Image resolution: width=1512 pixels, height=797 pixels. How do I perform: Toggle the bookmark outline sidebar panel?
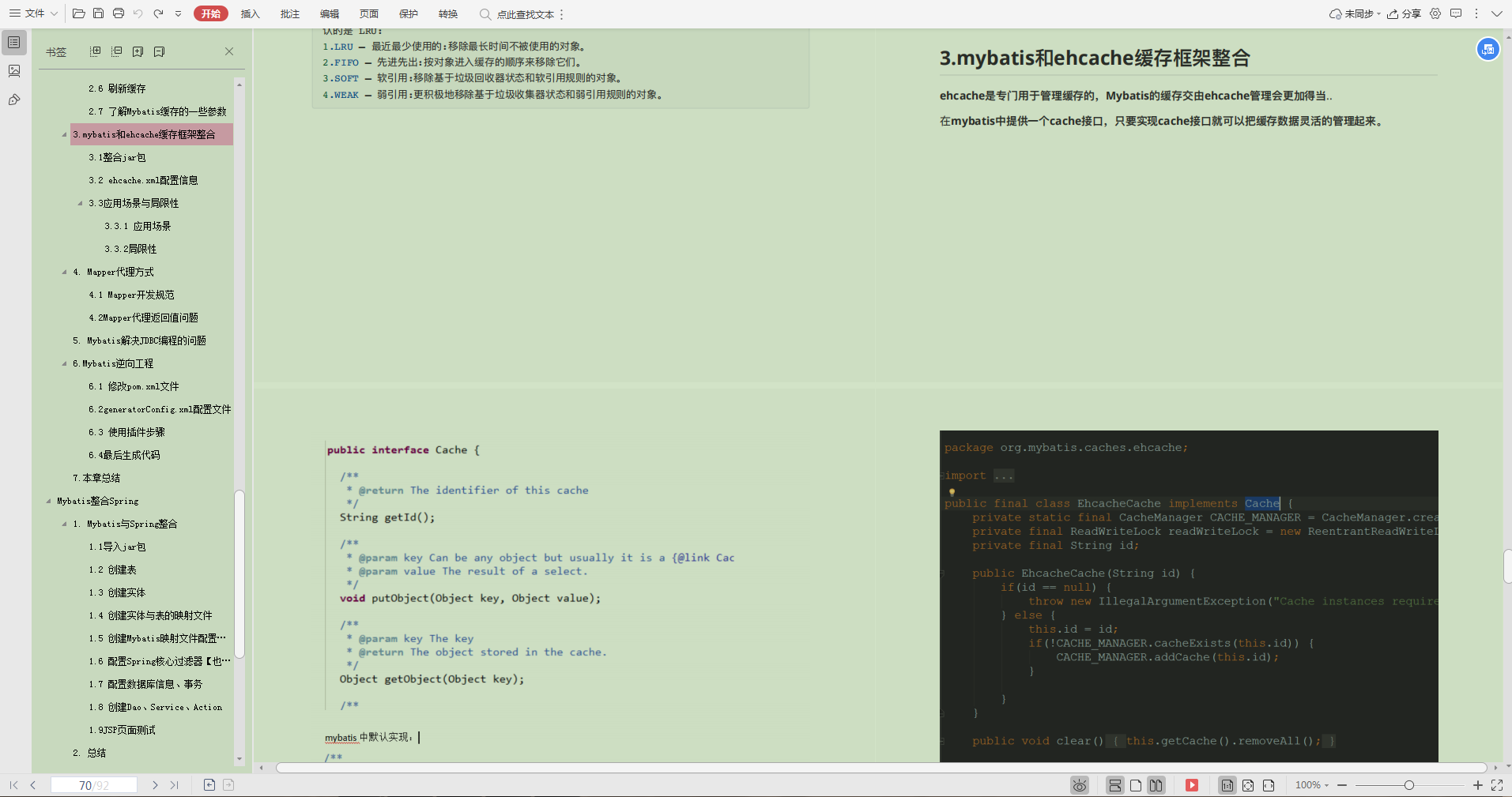[x=14, y=42]
